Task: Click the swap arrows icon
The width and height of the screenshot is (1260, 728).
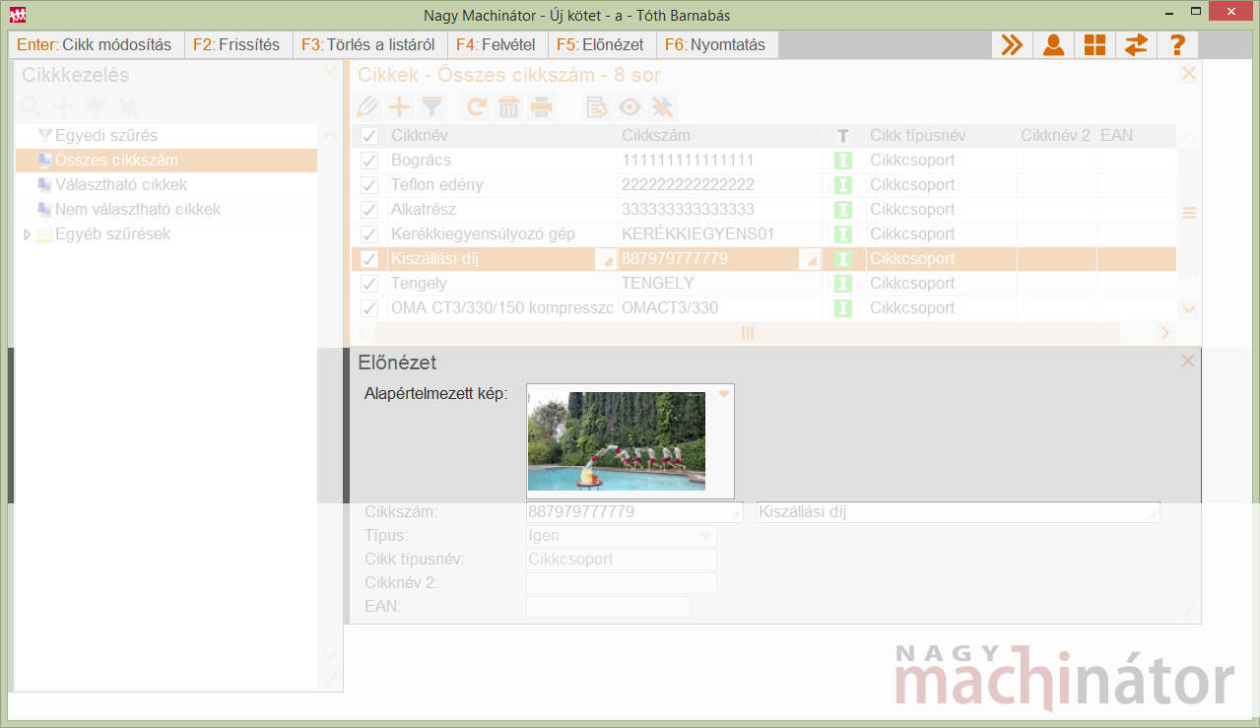Action: coord(1136,44)
